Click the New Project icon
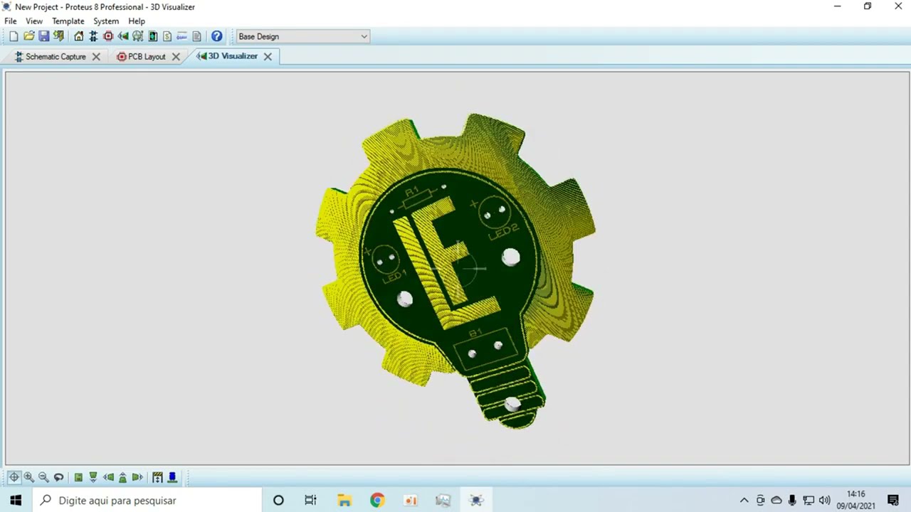Image resolution: width=911 pixels, height=512 pixels. click(14, 36)
